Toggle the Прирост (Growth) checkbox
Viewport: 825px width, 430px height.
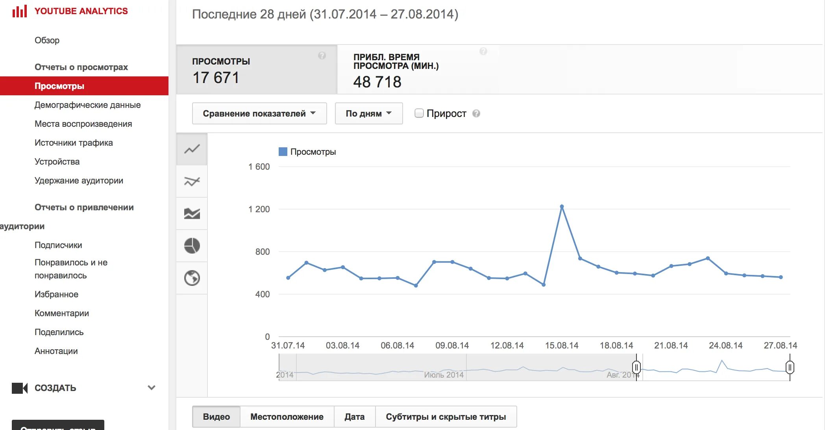tap(416, 113)
